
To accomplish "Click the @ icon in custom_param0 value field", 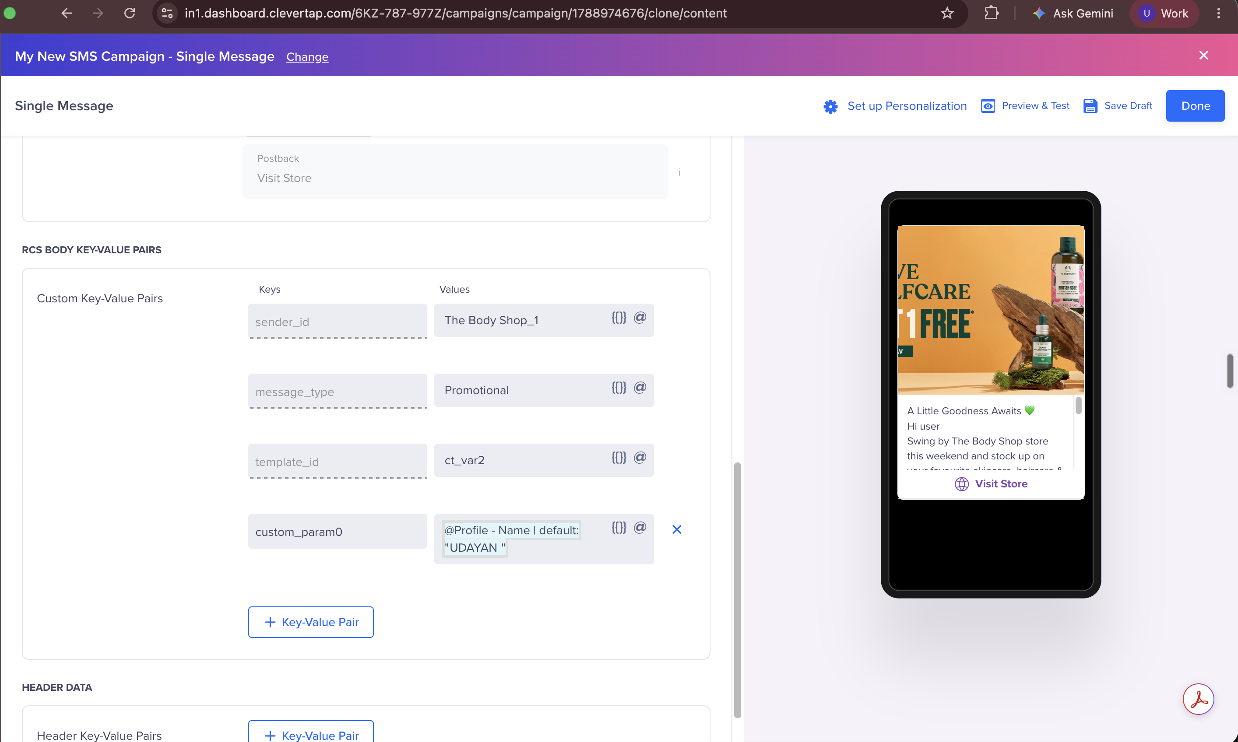I will click(640, 528).
